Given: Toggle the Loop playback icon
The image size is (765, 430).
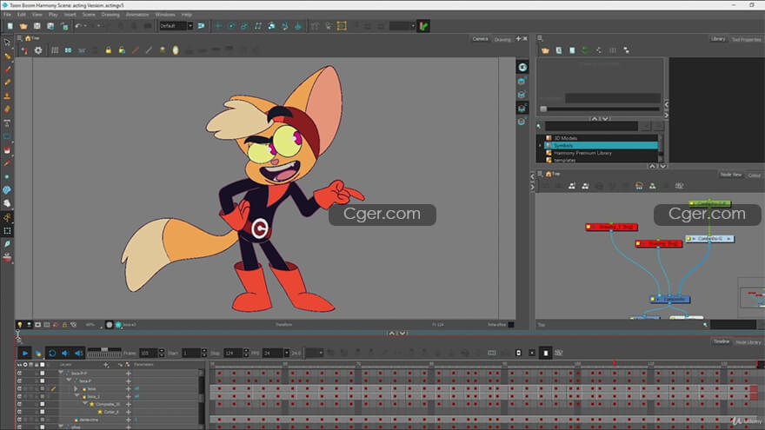Looking at the screenshot, I should 51,353.
